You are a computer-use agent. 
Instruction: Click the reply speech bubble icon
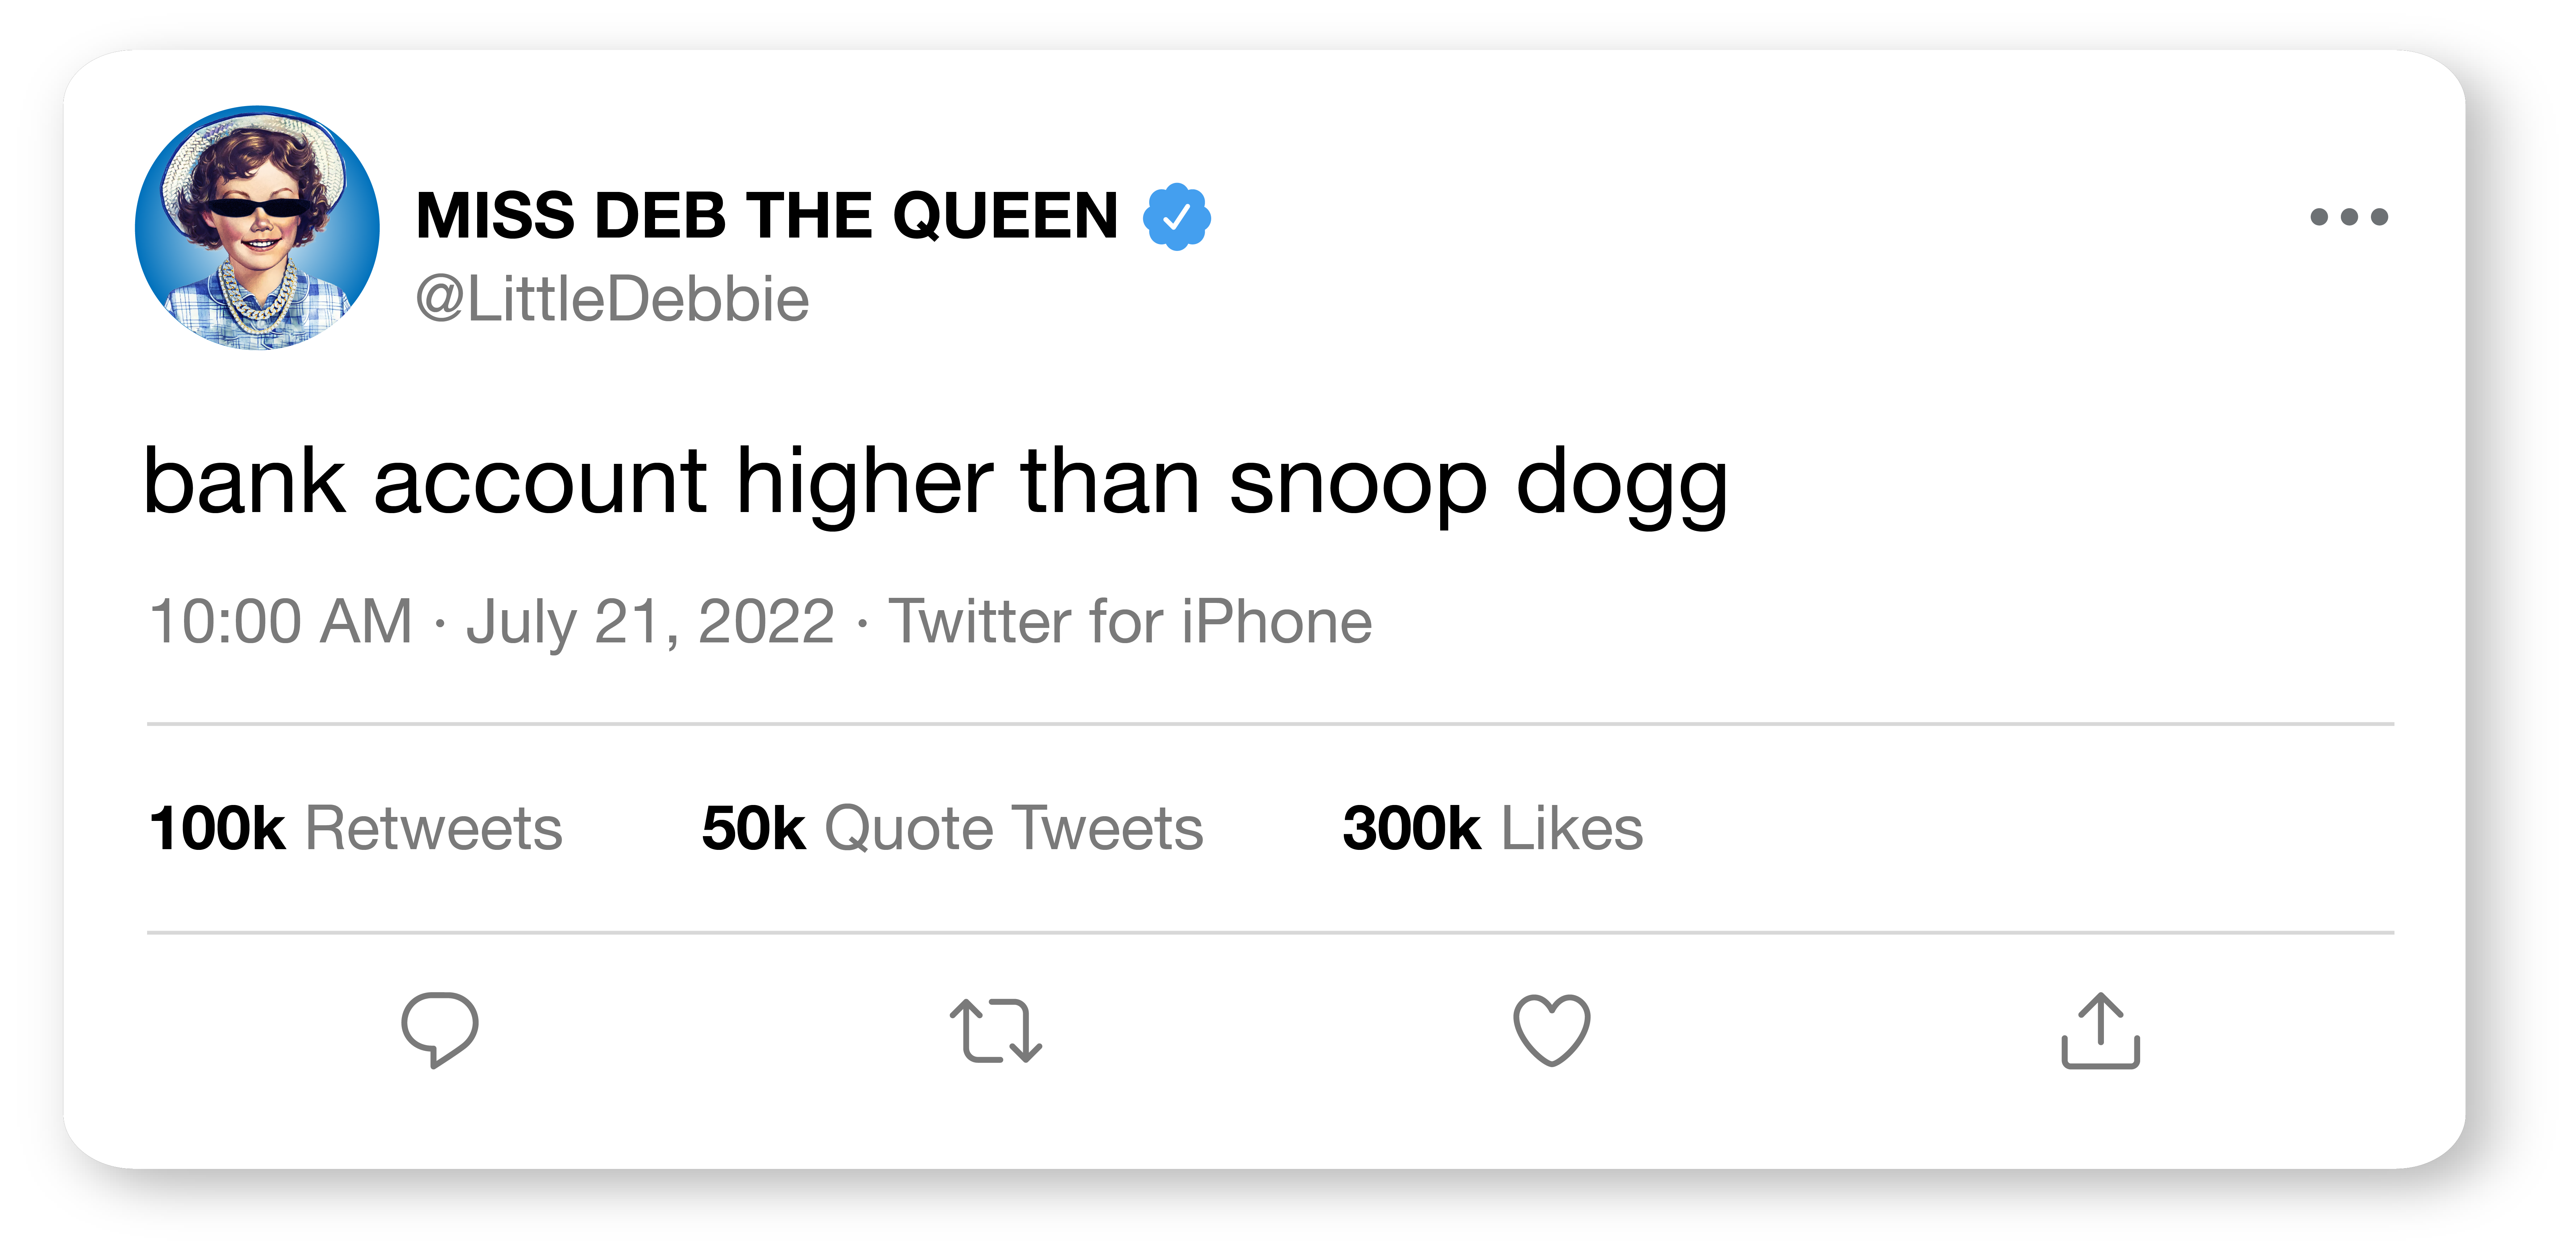439,1029
